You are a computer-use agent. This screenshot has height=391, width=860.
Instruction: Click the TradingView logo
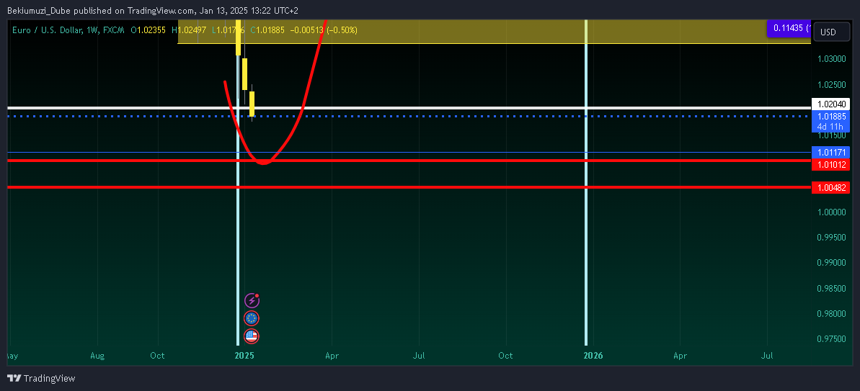coord(41,379)
